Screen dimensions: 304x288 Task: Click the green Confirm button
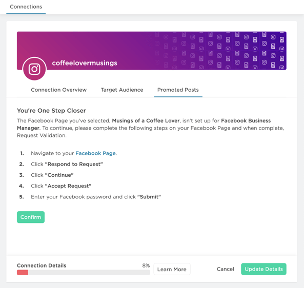[x=31, y=217]
